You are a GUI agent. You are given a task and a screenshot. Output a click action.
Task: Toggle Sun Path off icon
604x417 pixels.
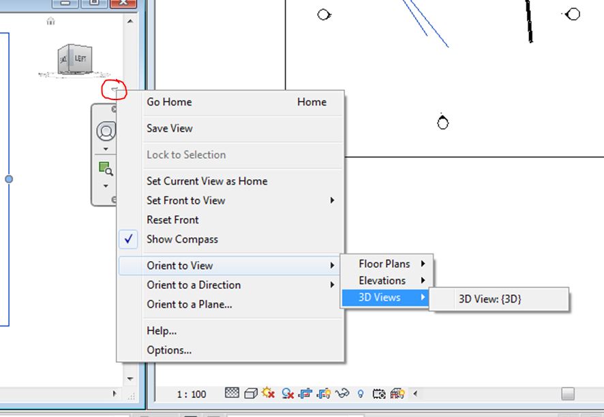pos(268,393)
